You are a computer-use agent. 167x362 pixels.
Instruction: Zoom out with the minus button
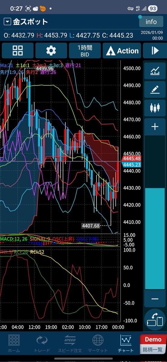coord(155,299)
